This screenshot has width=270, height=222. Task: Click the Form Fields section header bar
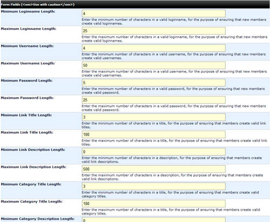135,4
